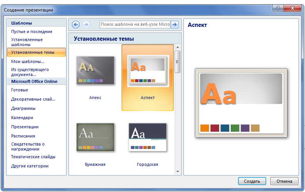Select Календари category
Image resolution: width=305 pixels, height=192 pixels.
pyautogui.click(x=22, y=118)
